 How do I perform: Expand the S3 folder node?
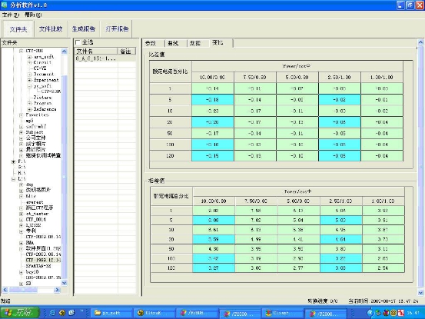22,284
